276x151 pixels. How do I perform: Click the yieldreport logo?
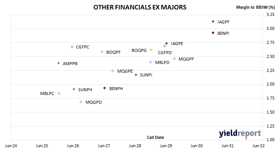click(240, 134)
